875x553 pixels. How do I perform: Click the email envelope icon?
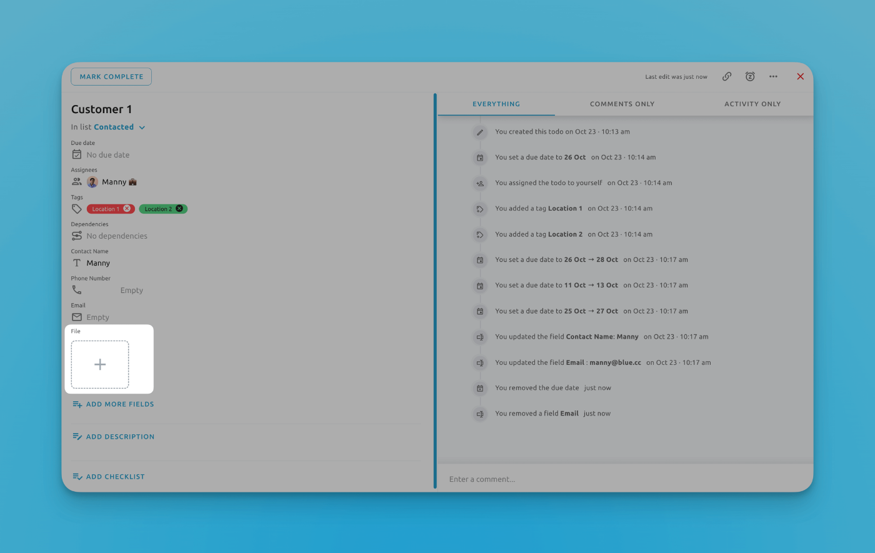click(76, 317)
